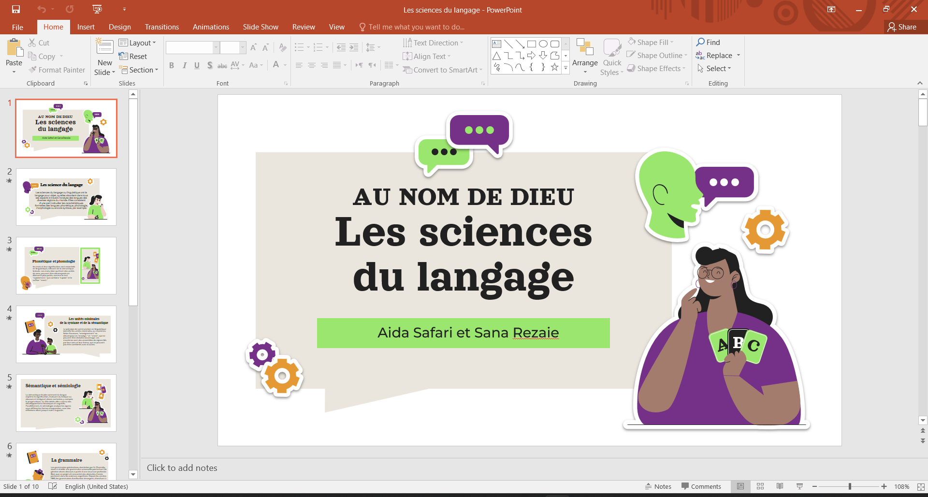
Task: Switch to the Design tab
Action: tap(119, 27)
